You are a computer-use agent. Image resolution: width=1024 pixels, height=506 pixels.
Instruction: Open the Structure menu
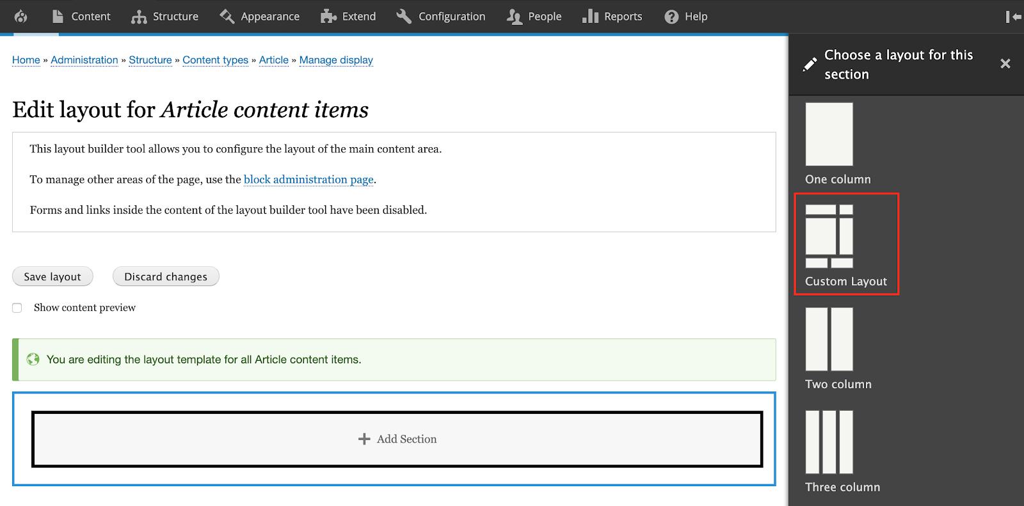point(164,17)
